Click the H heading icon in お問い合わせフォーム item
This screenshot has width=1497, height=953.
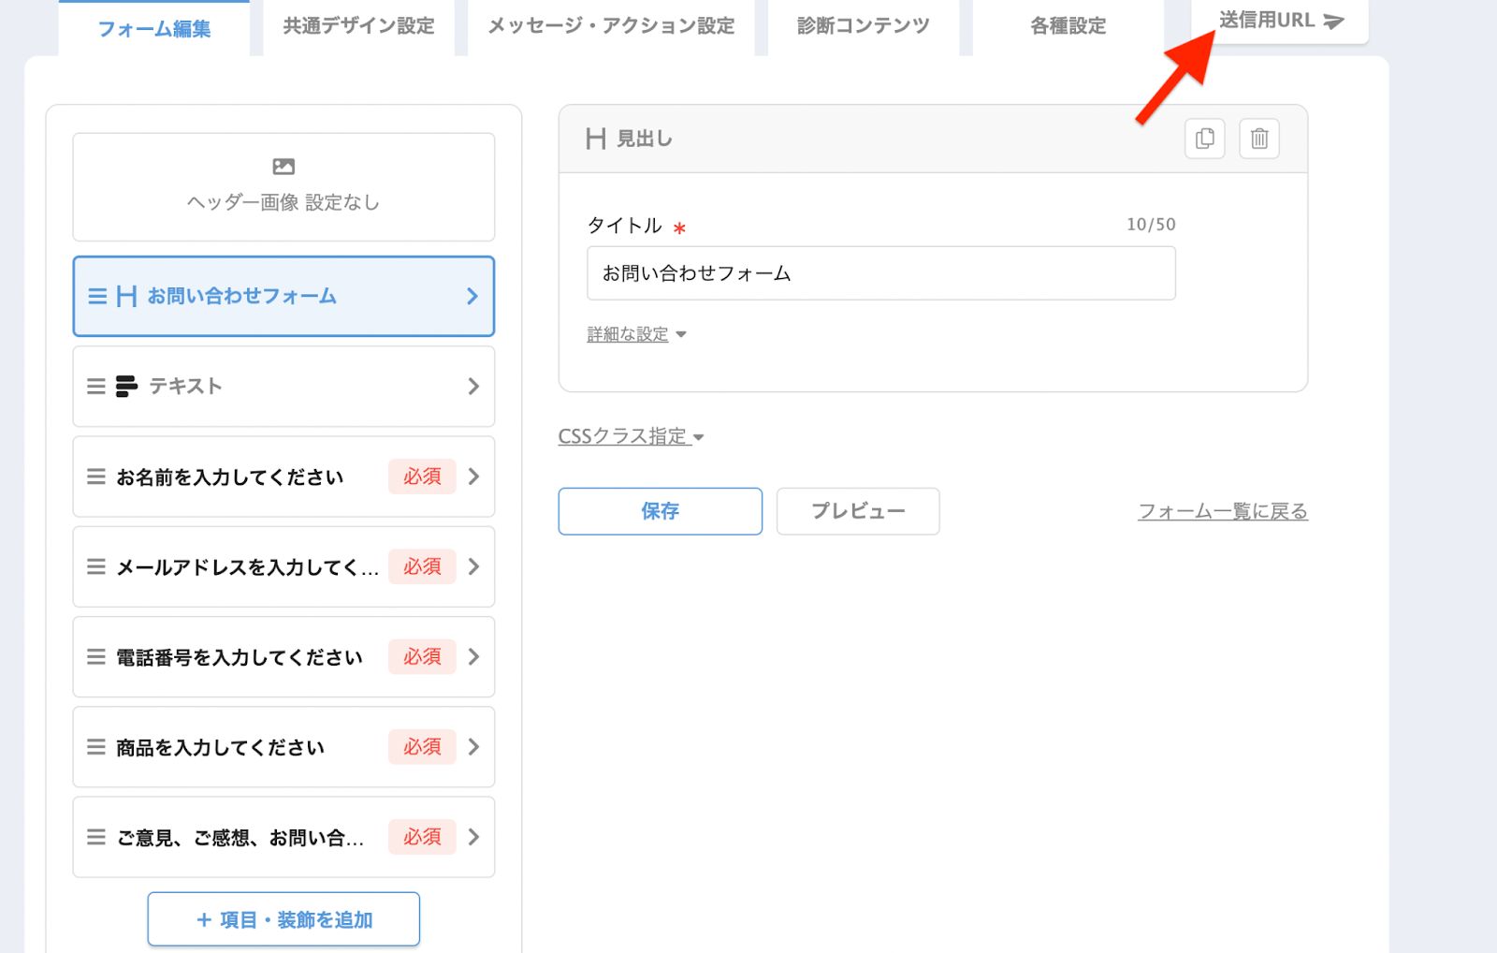coord(126,297)
